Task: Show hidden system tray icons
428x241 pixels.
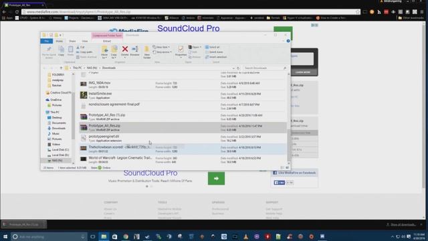Action: pyautogui.click(x=393, y=236)
